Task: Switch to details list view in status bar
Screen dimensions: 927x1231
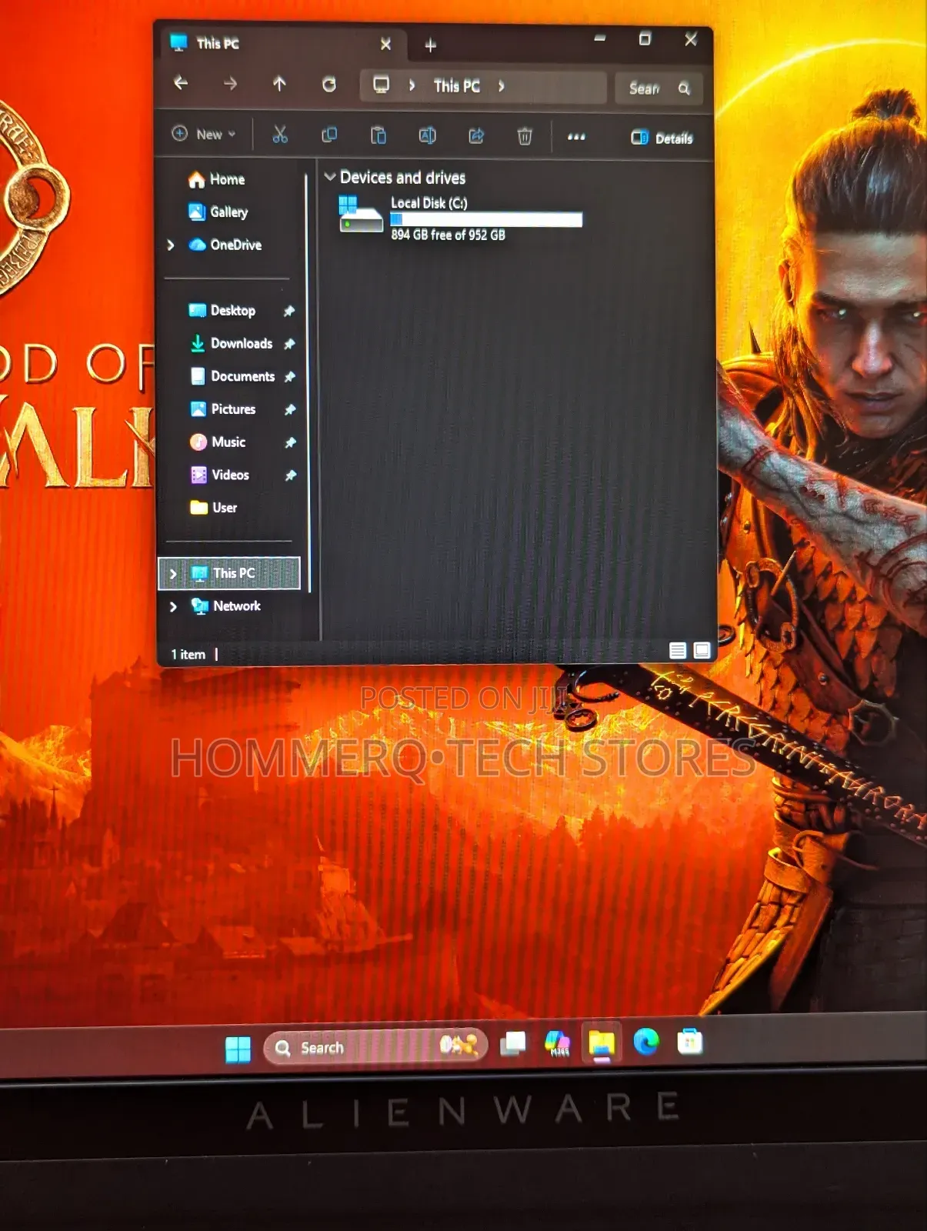Action: (678, 651)
